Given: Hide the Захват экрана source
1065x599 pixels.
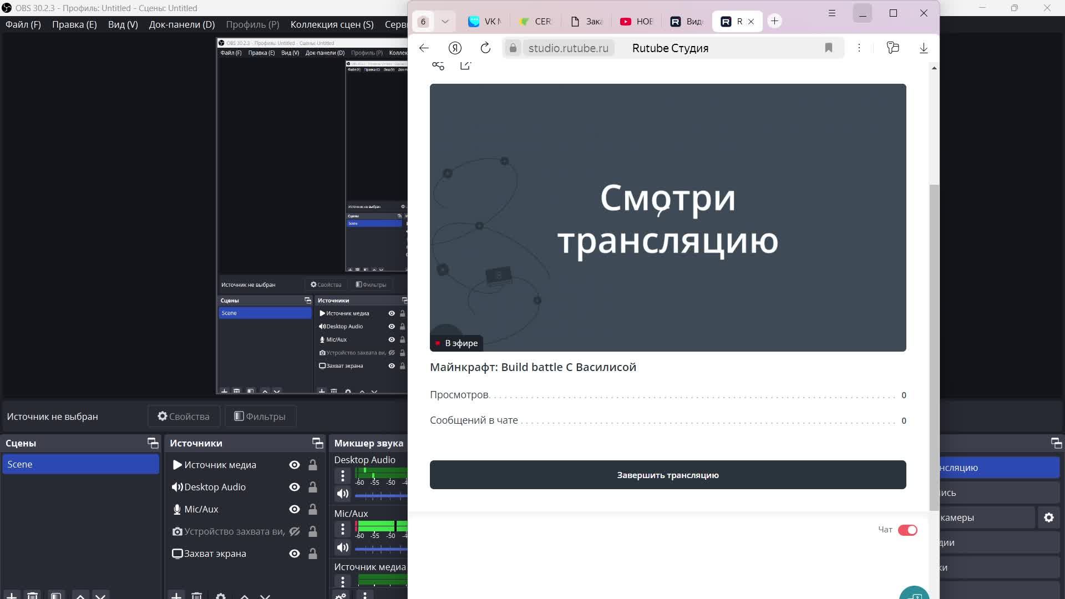Looking at the screenshot, I should click(295, 554).
